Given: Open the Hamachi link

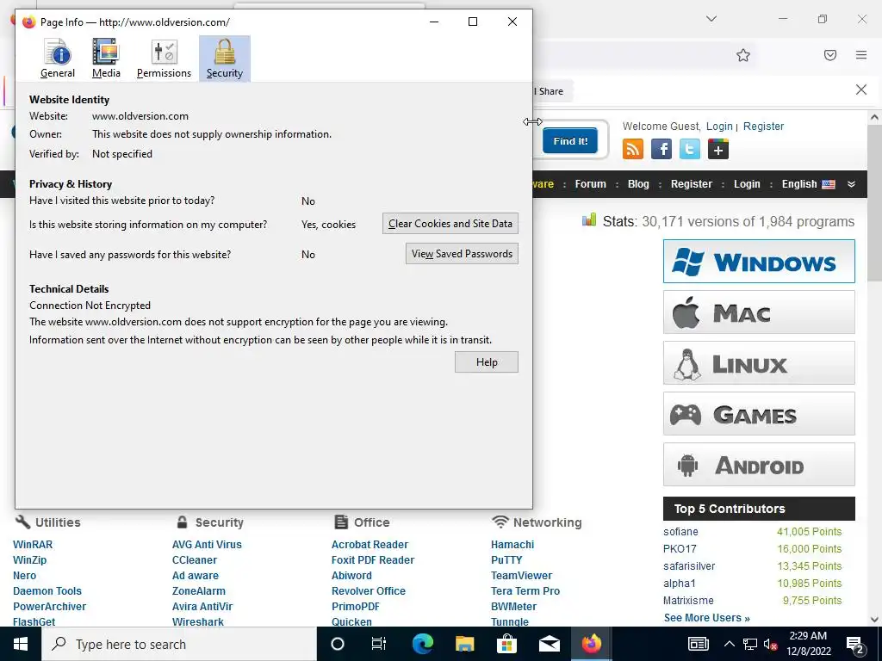Looking at the screenshot, I should coord(512,544).
